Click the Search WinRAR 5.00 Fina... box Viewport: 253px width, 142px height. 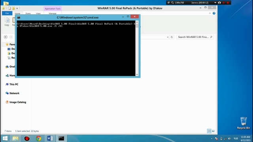(x=195, y=37)
